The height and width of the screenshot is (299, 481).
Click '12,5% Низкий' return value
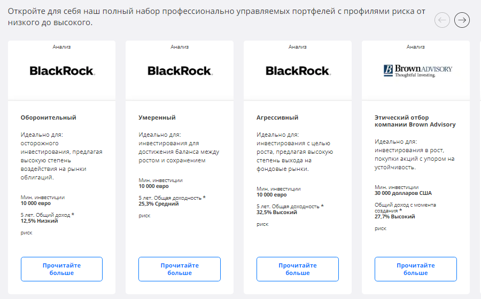[x=39, y=221]
